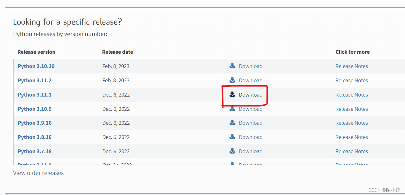Open the Python 3.11.1 release page
405x195 pixels.
point(34,95)
